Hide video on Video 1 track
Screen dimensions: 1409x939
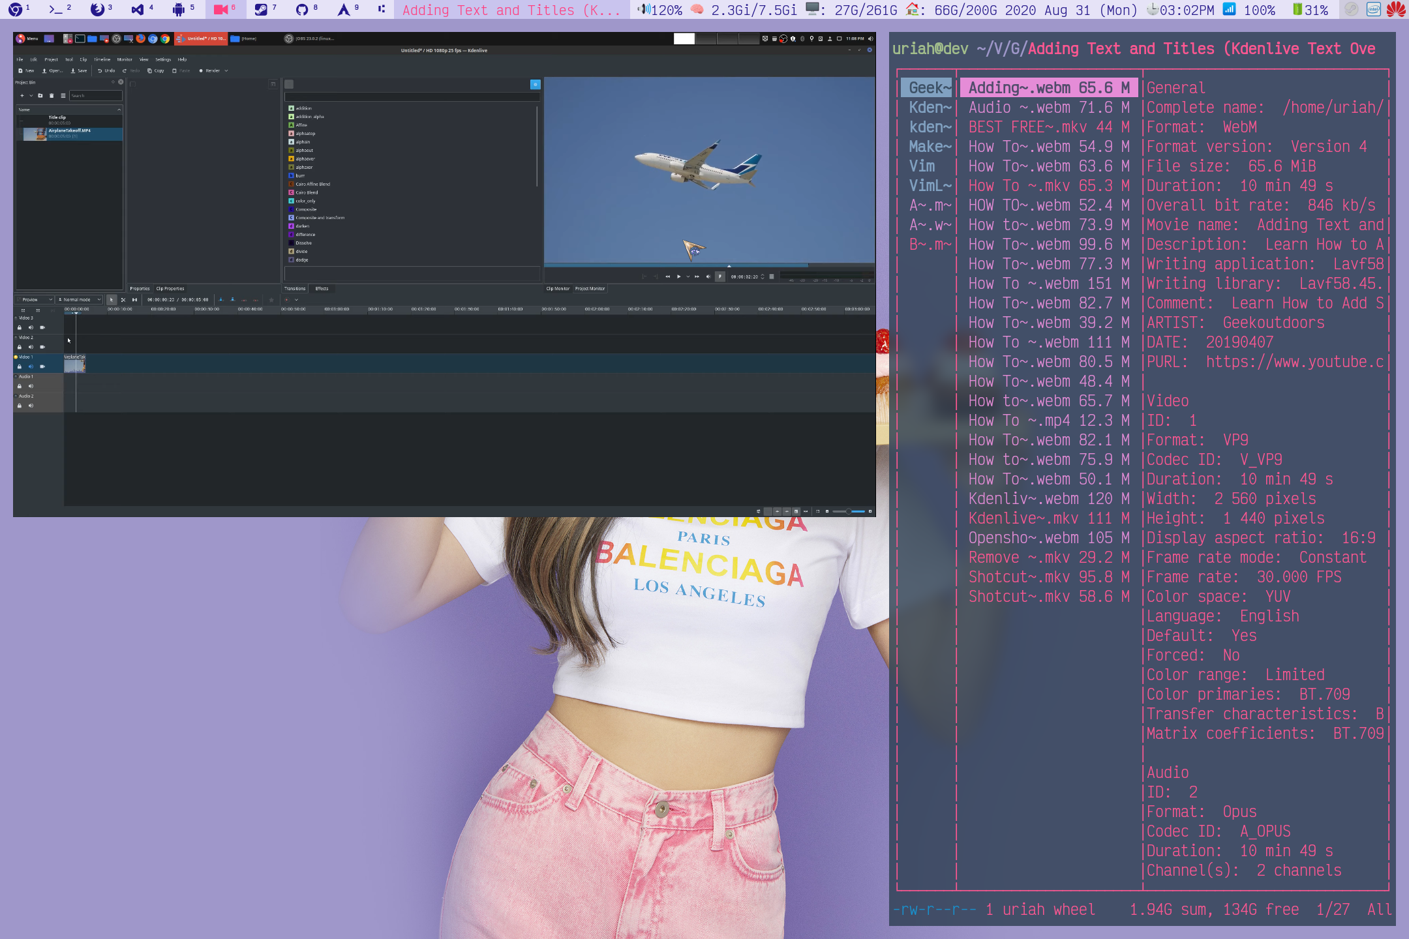tap(42, 366)
